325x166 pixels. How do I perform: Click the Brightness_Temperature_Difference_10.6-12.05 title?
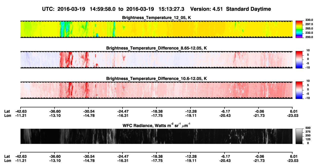coord(156,78)
